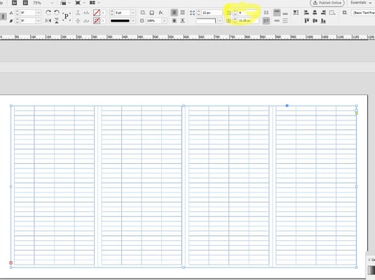Click the Align Vertical Centers icon
Viewport: 375px width, 280px height.
[315, 21]
